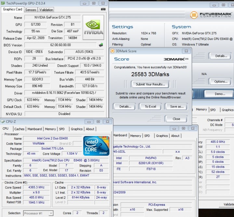Click Save as button in score dialog

[177, 107]
